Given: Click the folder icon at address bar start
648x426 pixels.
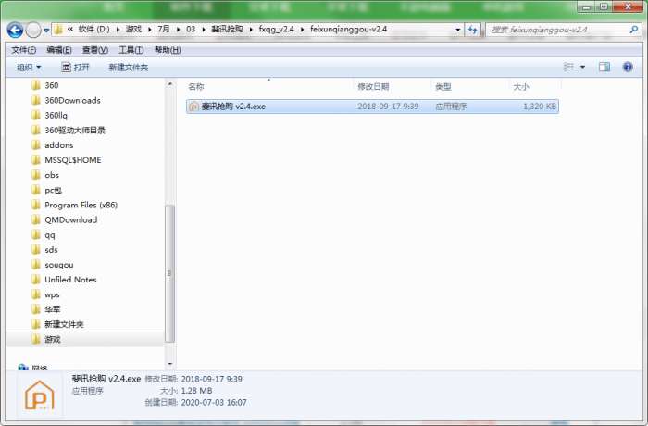Looking at the screenshot, I should tap(58, 30).
